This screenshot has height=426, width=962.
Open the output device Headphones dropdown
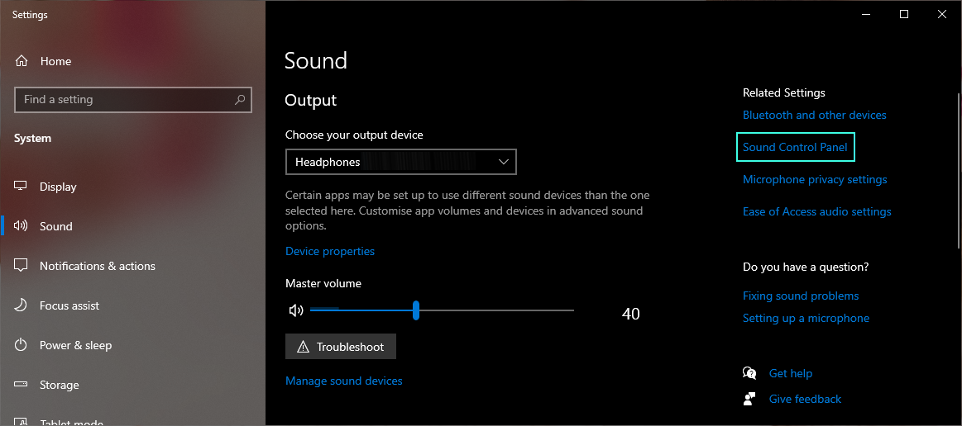point(400,162)
